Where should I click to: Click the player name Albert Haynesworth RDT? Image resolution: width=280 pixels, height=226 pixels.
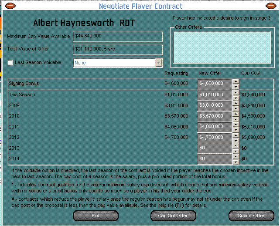pos(84,23)
